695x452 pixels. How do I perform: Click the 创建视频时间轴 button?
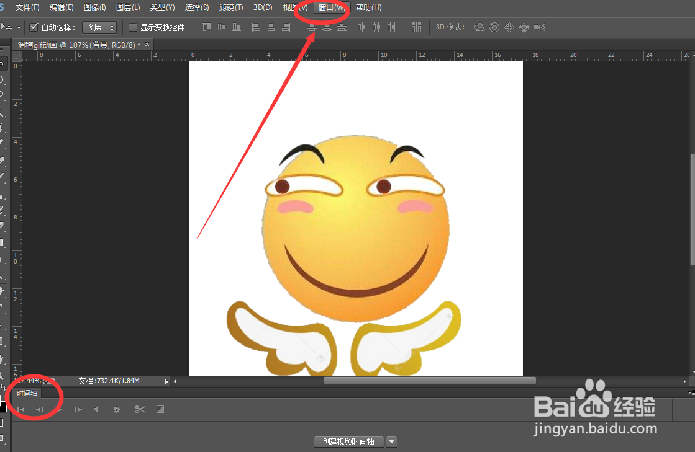click(x=348, y=441)
